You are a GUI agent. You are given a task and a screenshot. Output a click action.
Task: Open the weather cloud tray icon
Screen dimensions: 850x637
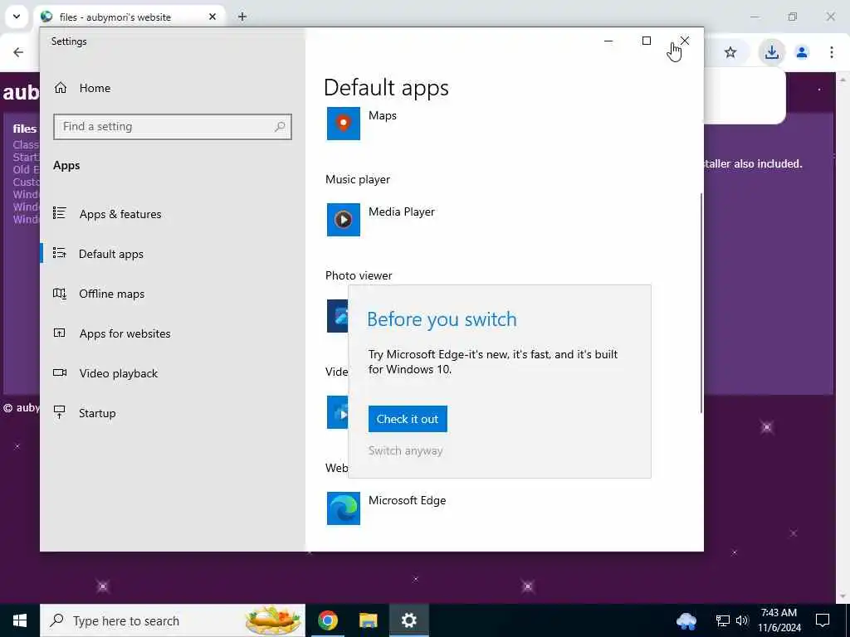click(686, 620)
